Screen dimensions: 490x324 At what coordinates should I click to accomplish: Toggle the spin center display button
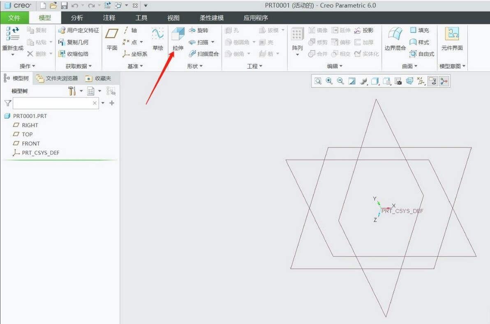[x=444, y=81]
